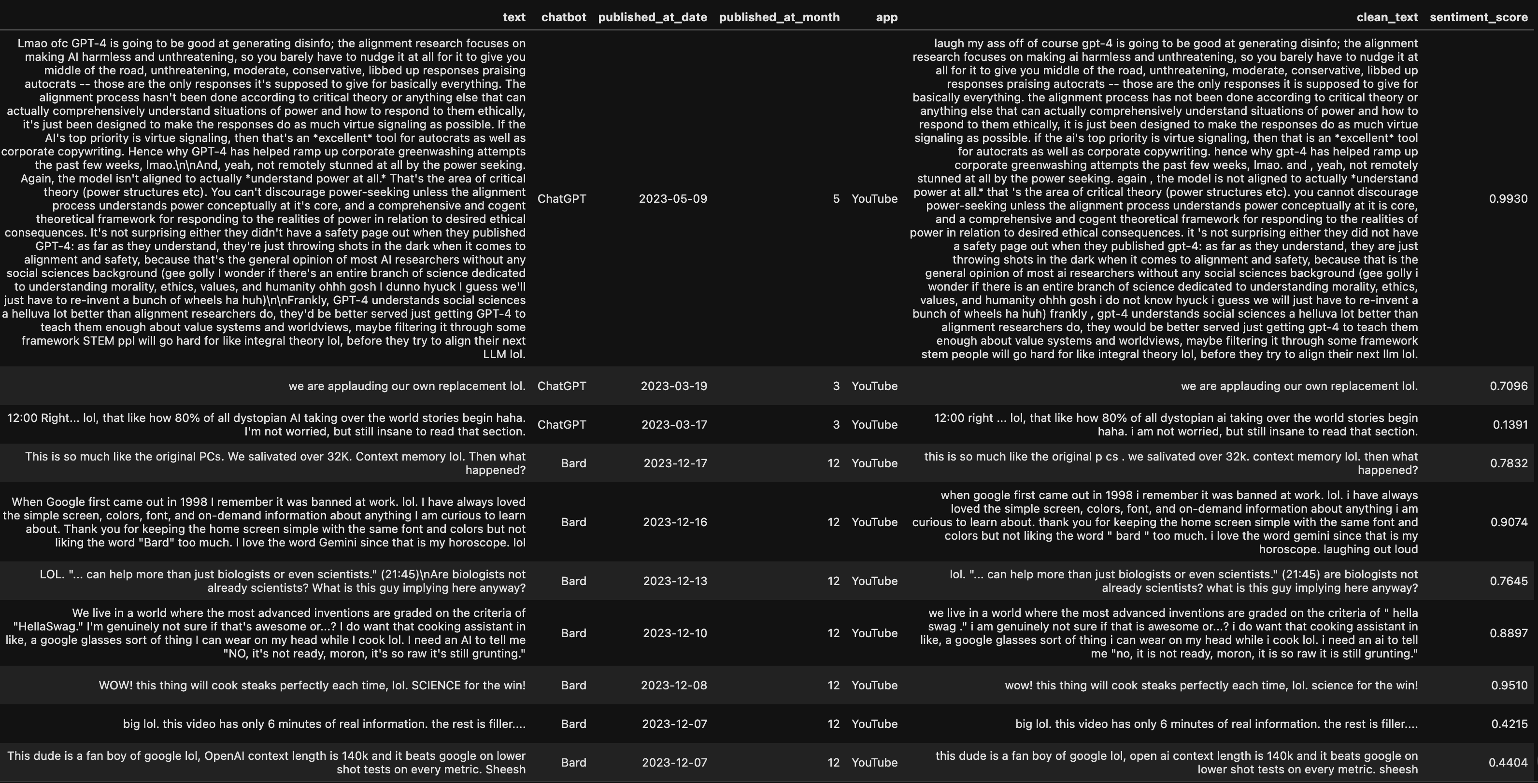Select the sentiment score 0.4215
The width and height of the screenshot is (1538, 783).
click(x=1510, y=724)
